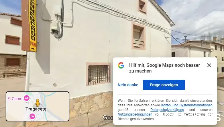Decline with Nein danke

[128, 85]
